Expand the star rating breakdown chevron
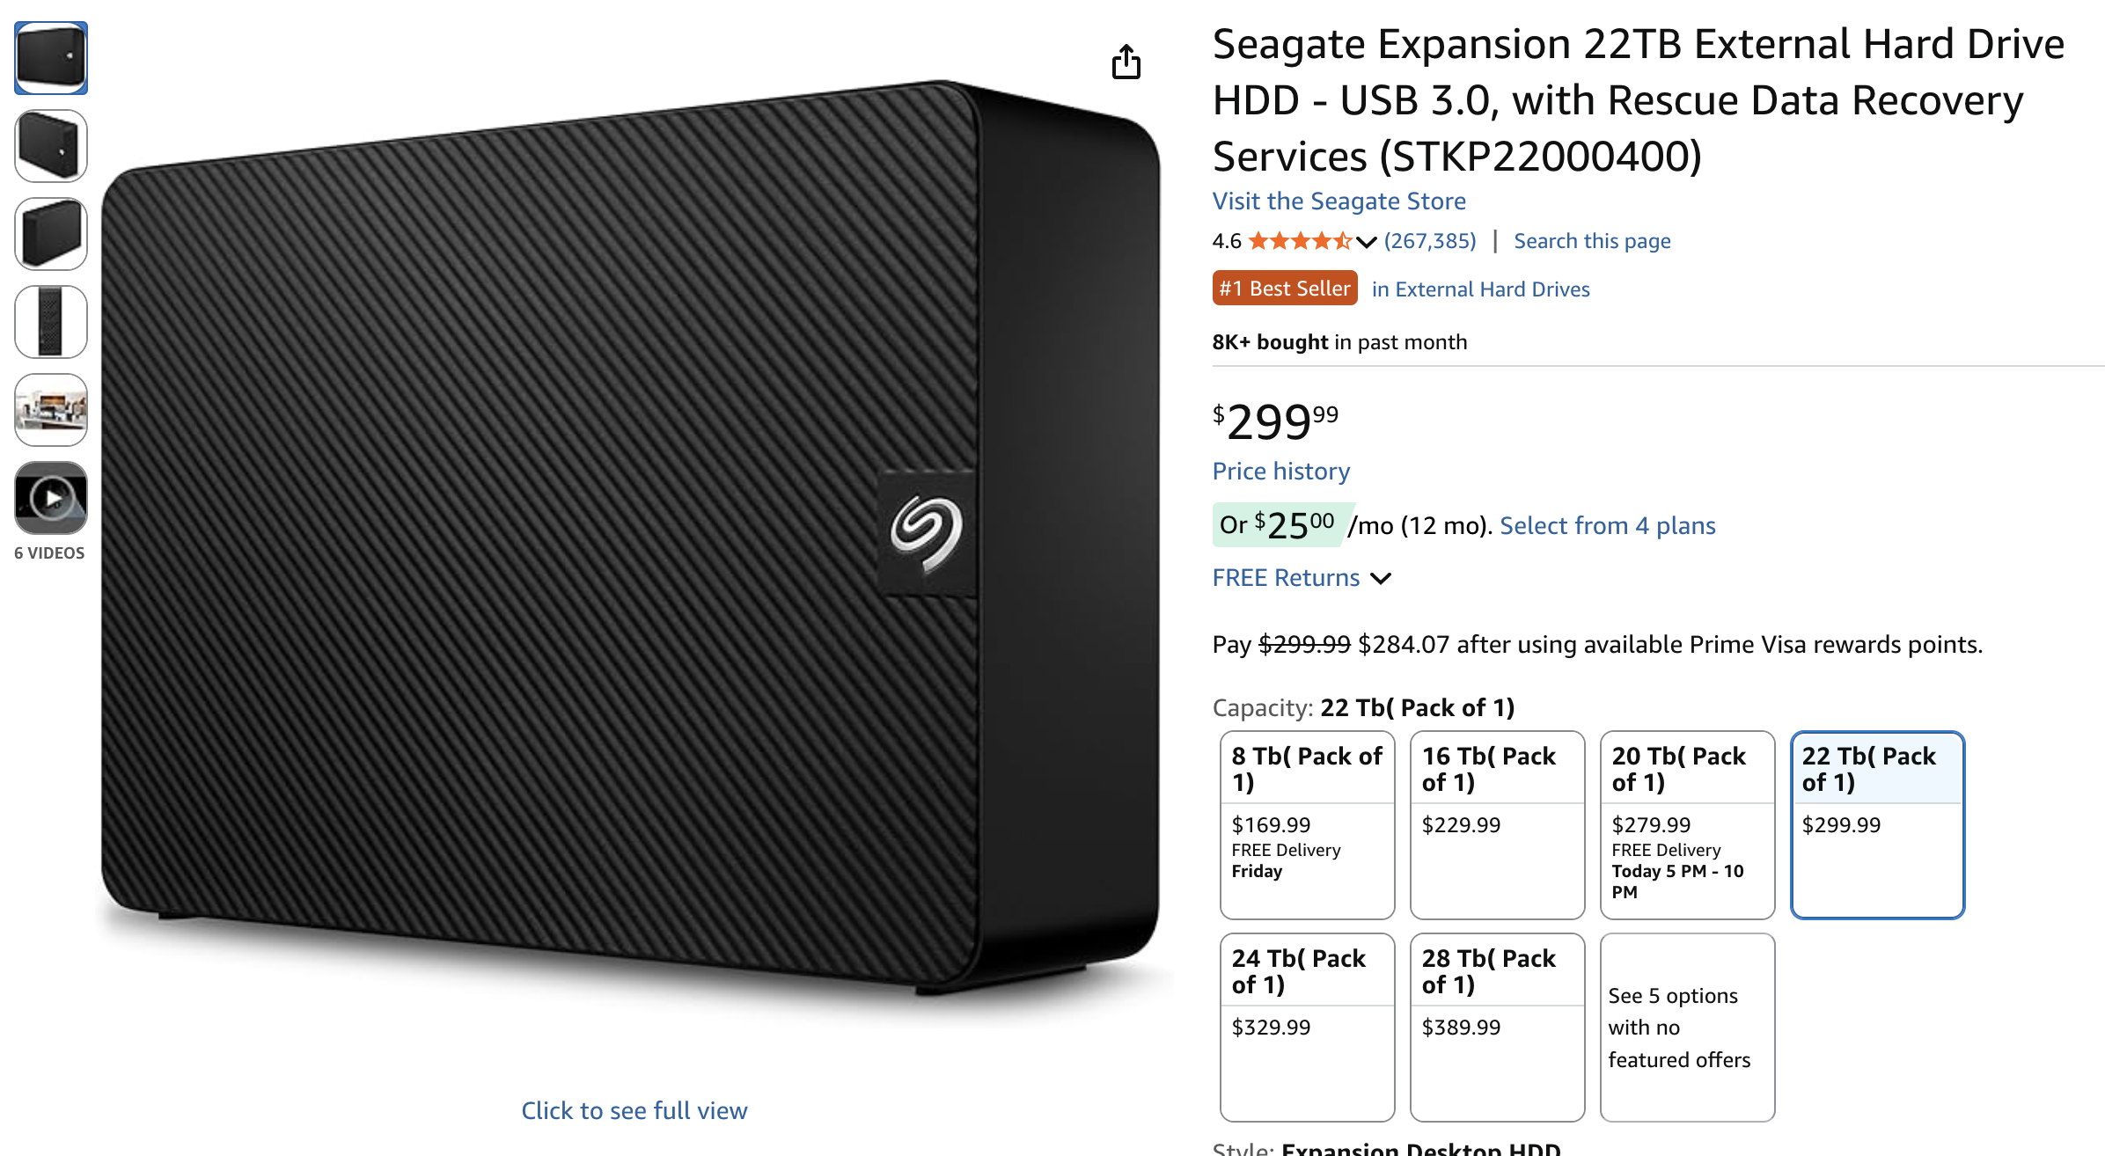 [x=1366, y=242]
